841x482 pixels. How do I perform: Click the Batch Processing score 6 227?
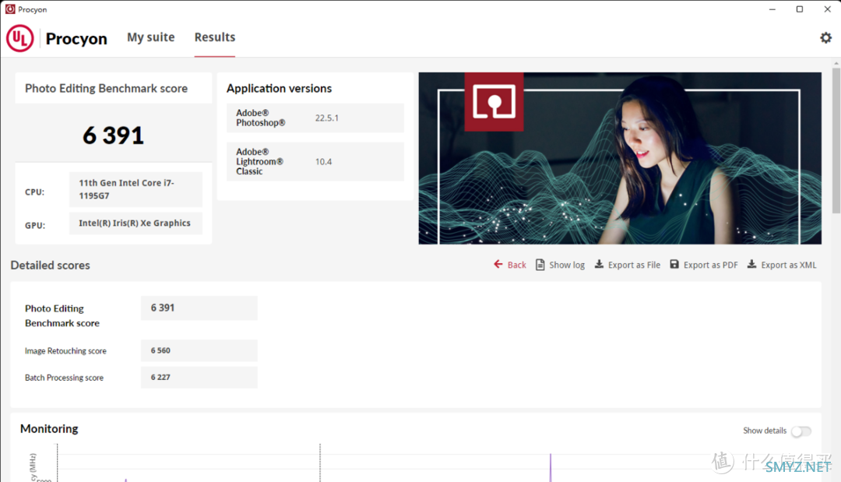[x=199, y=378]
